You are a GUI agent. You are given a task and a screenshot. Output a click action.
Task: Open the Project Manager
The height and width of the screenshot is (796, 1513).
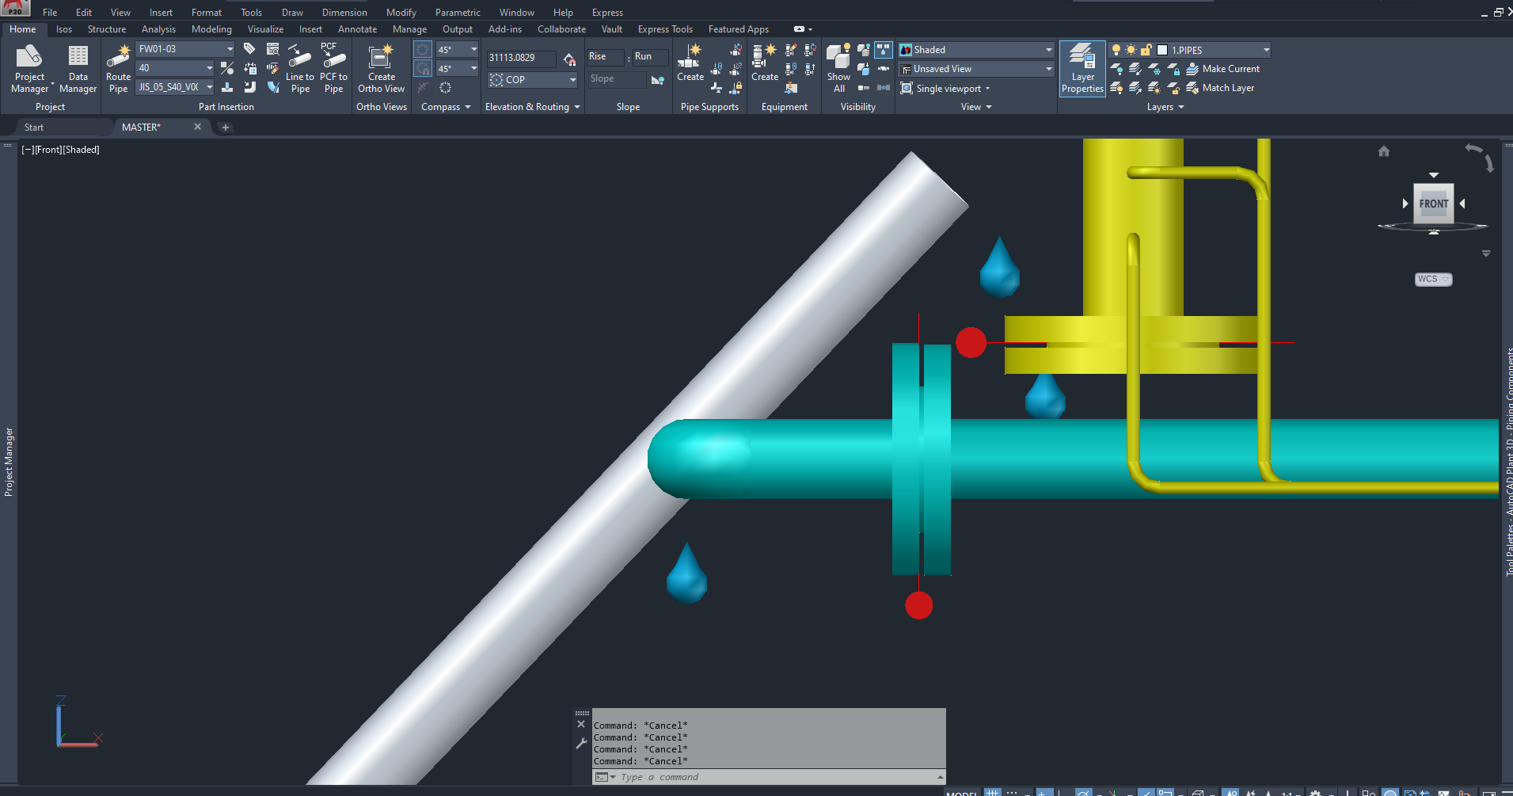pyautogui.click(x=29, y=67)
